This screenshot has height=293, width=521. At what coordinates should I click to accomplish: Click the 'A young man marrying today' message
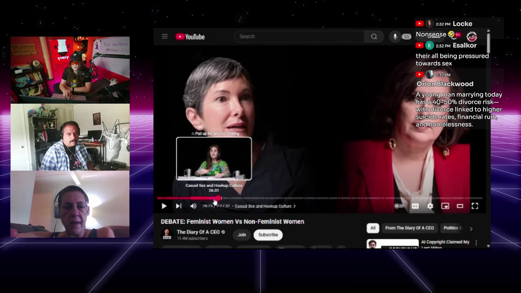[x=459, y=109]
